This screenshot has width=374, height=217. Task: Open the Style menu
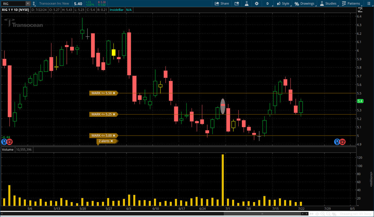[283, 3]
